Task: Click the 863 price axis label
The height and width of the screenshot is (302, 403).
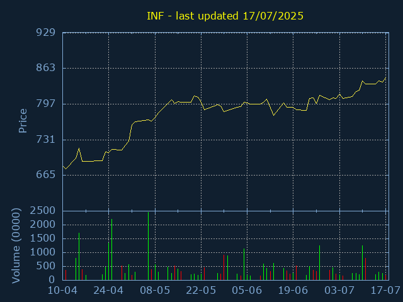Action: pos(46,68)
